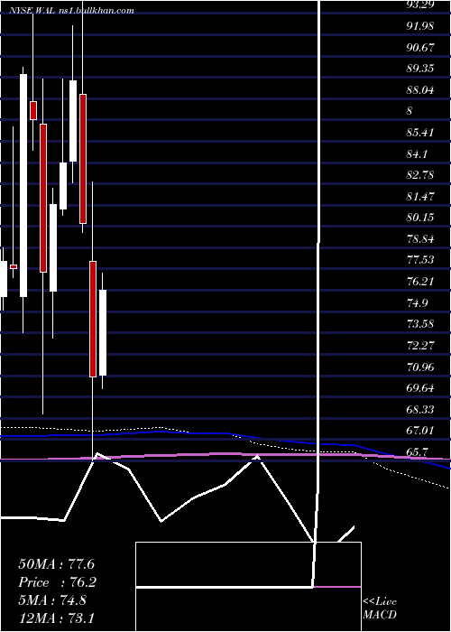
Task: Click the 91.98 price axis label
Action: (x=420, y=26)
